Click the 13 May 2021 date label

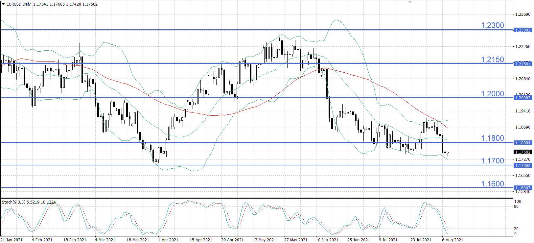[x=264, y=240]
